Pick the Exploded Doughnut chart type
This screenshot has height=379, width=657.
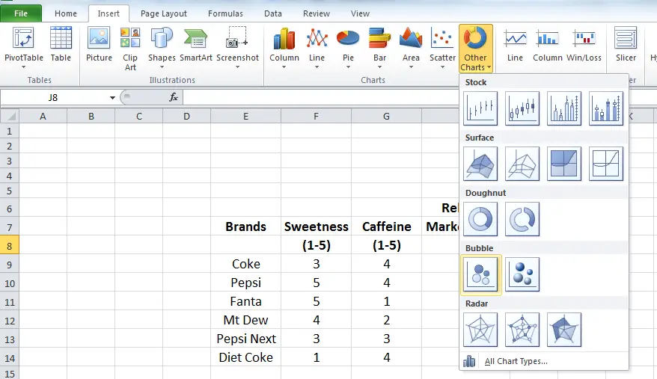click(522, 219)
